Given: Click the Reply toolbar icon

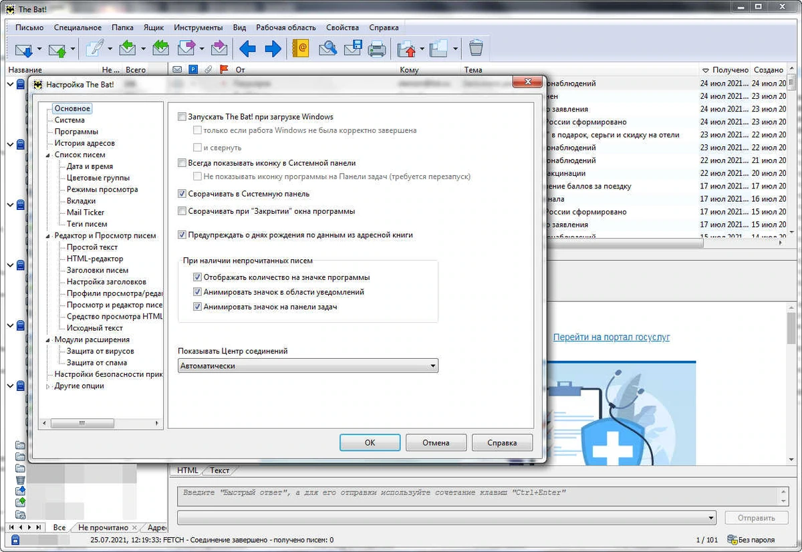Looking at the screenshot, I should (x=128, y=49).
